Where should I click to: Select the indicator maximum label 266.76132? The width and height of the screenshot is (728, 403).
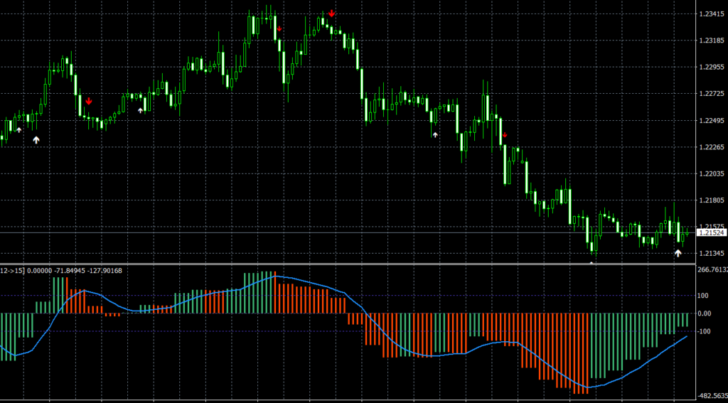pos(712,269)
